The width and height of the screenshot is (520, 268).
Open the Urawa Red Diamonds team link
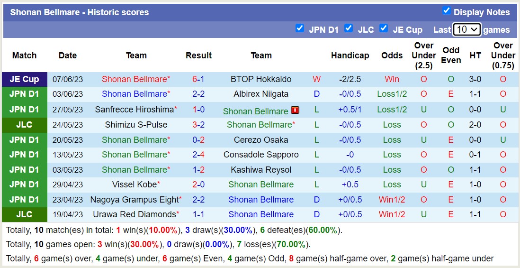coord(134,214)
